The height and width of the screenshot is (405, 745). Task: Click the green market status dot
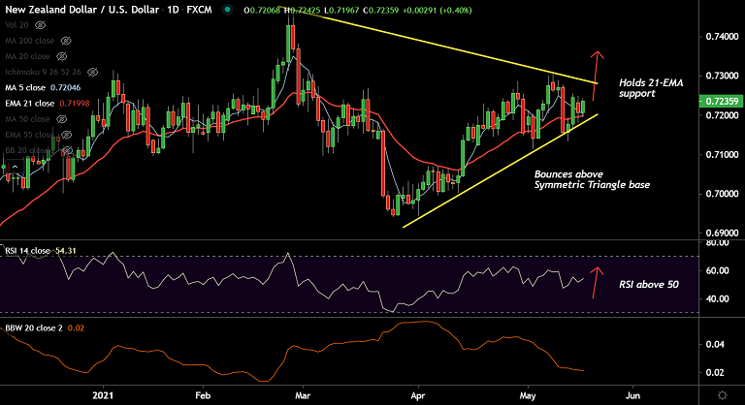click(x=228, y=10)
